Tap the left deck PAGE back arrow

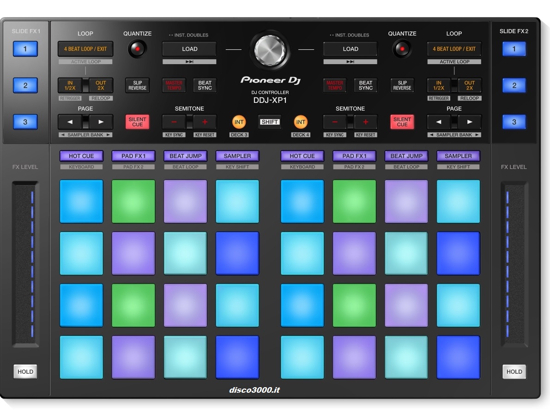[70, 122]
